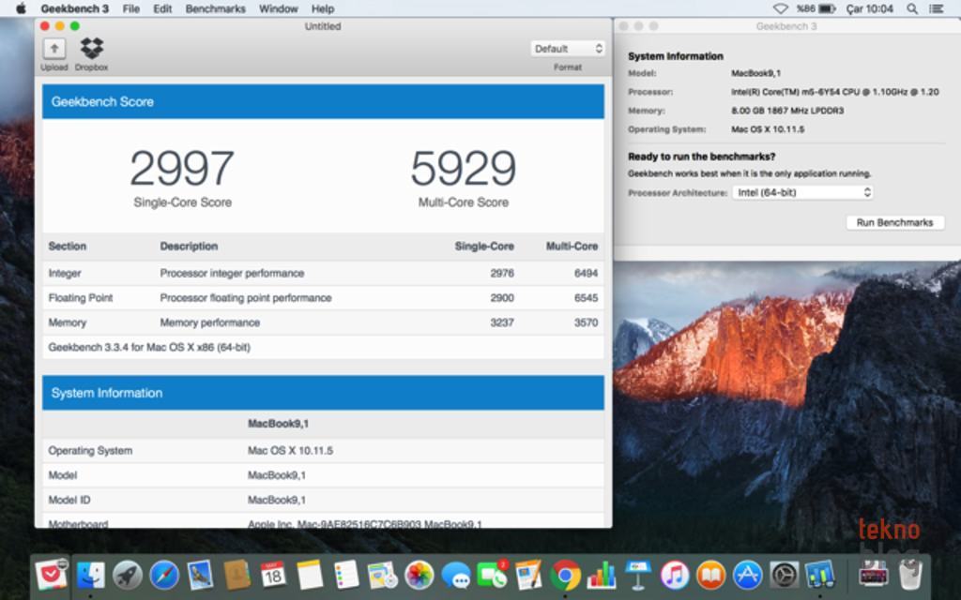Screen dimensions: 961x600
Task: Click the Operating System row label
Action: click(x=90, y=451)
